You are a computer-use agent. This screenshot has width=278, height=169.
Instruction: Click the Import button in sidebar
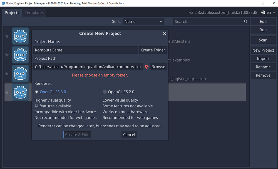[x=263, y=59]
